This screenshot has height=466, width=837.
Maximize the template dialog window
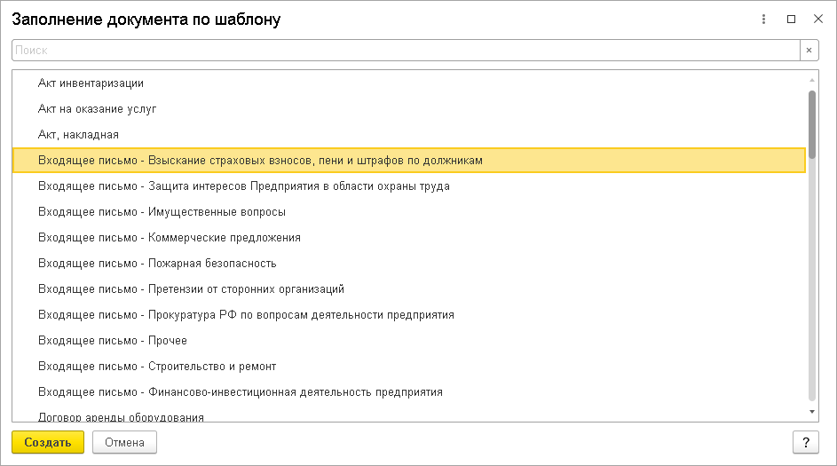pos(791,20)
